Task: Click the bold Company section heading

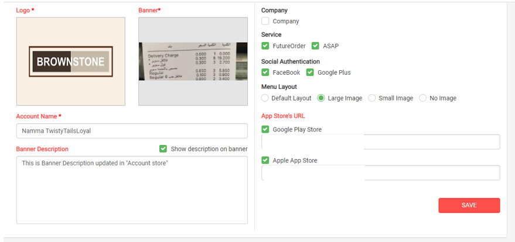Action: [x=274, y=10]
